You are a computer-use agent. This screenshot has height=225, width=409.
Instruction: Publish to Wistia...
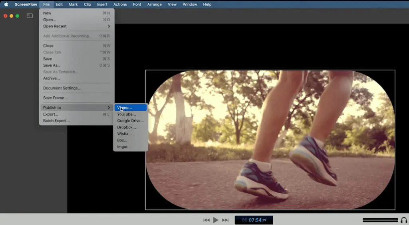(x=131, y=134)
